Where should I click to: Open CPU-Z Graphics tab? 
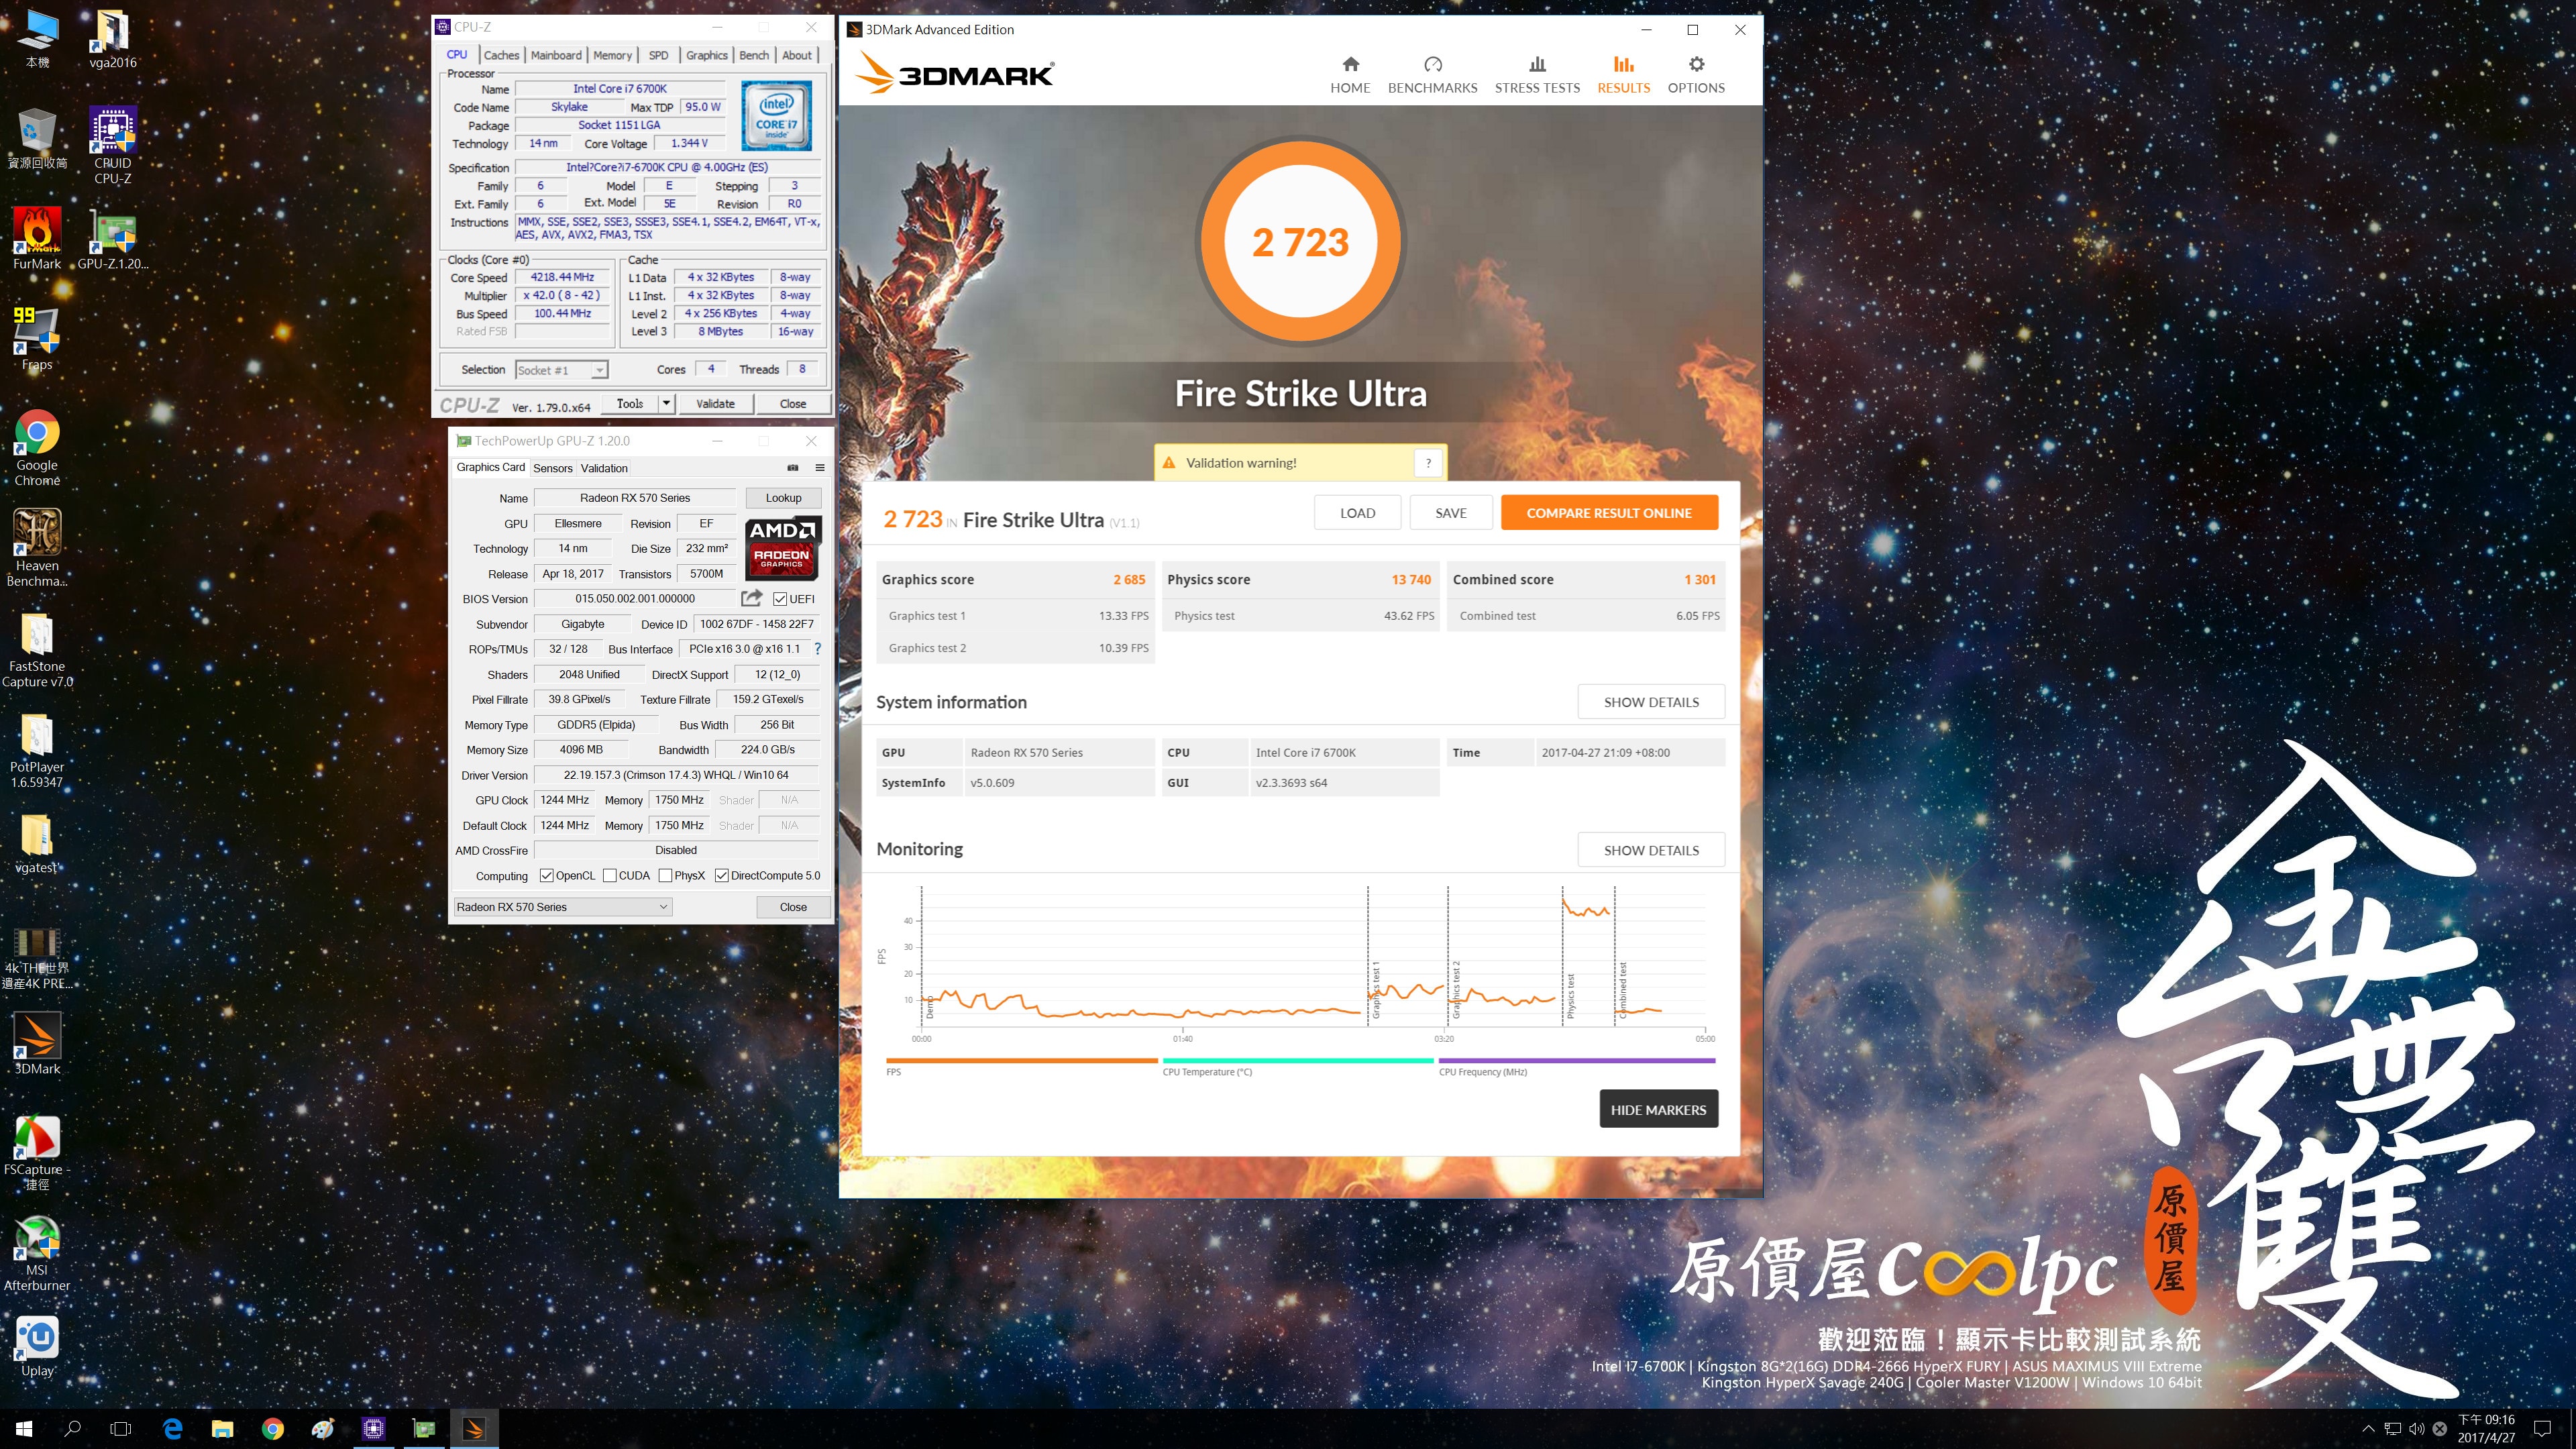point(706,55)
